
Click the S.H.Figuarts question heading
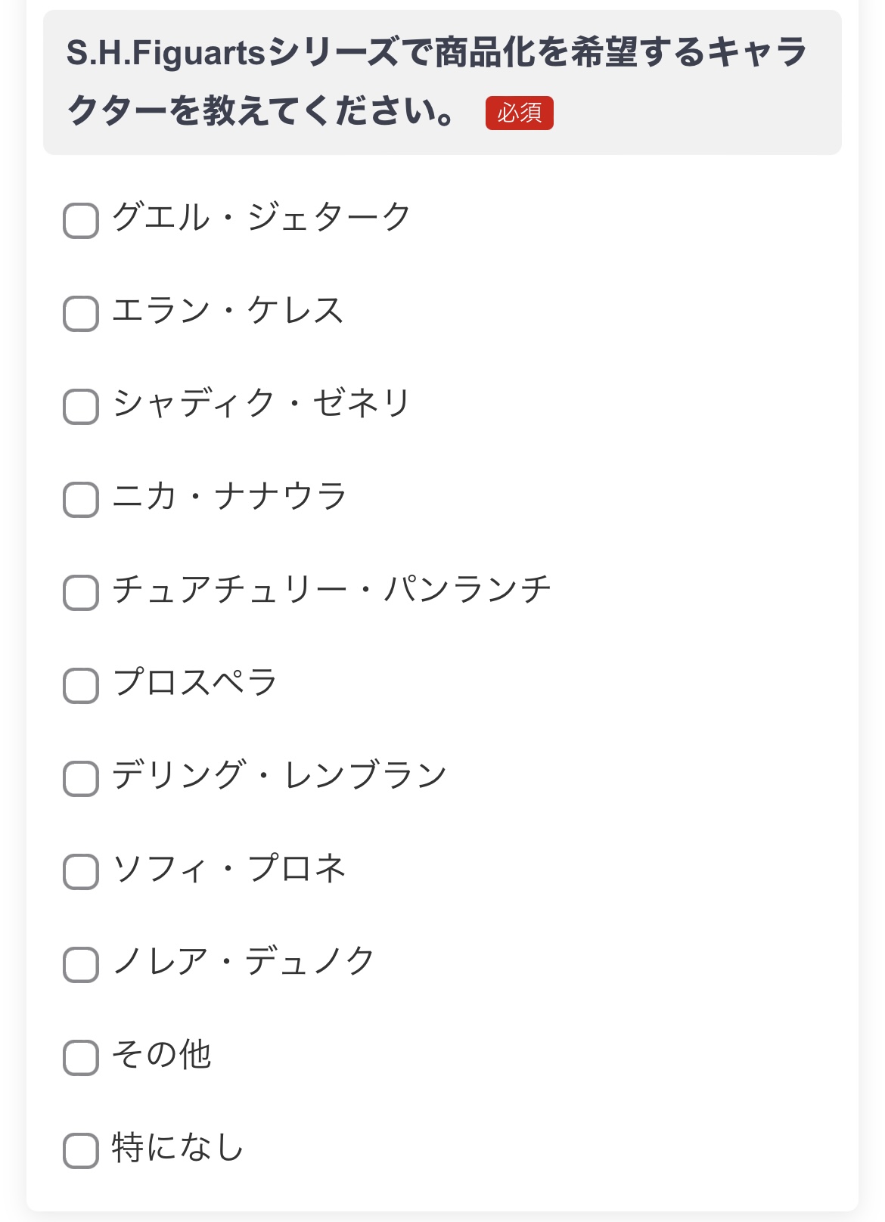click(x=437, y=82)
